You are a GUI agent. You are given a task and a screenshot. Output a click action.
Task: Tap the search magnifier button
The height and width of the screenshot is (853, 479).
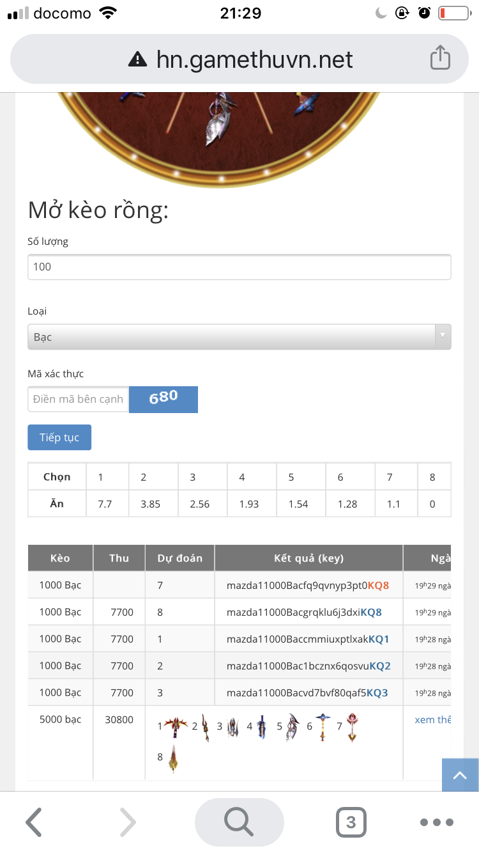pos(239,822)
